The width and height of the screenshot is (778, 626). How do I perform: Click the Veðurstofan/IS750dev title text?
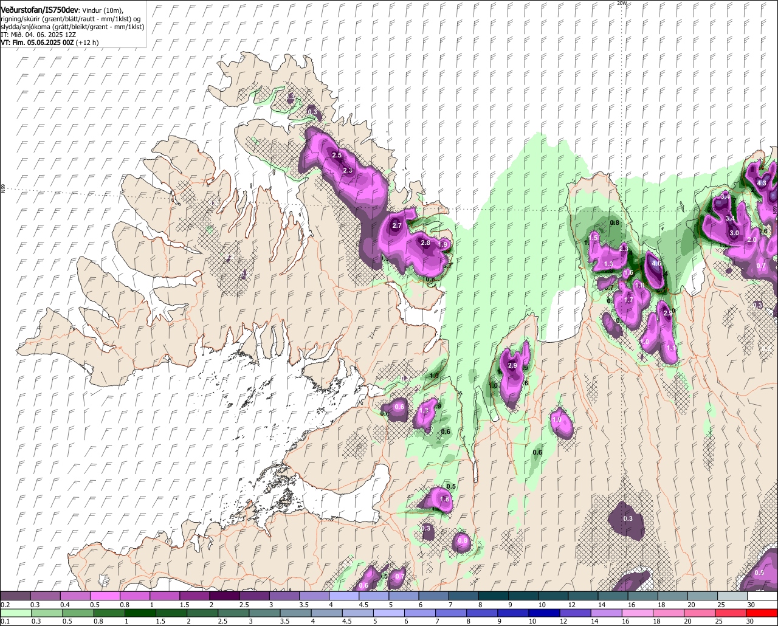(x=40, y=10)
